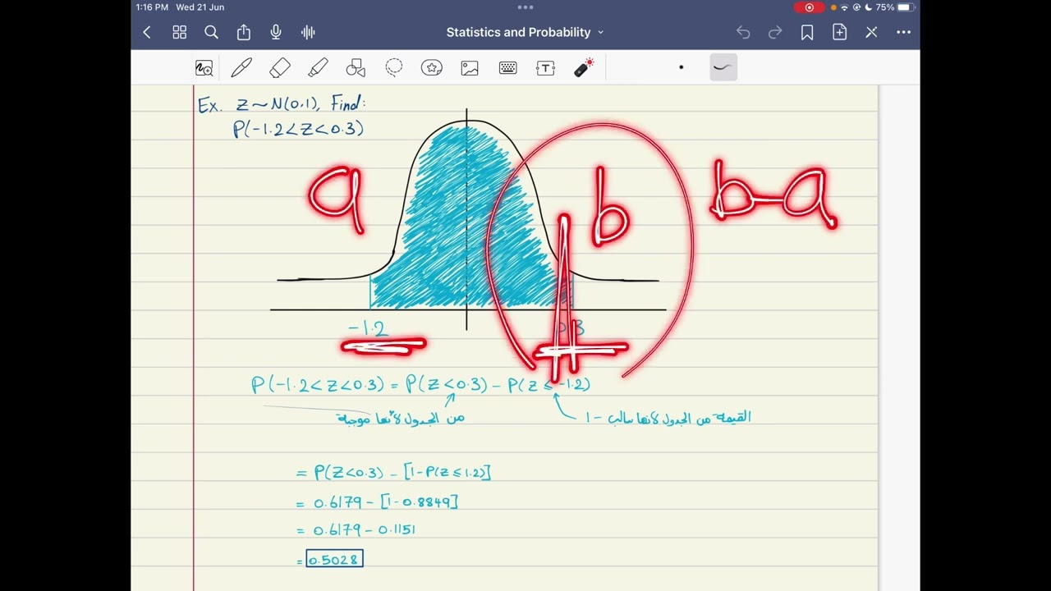Tap the microphone recording icon

pyautogui.click(x=276, y=32)
